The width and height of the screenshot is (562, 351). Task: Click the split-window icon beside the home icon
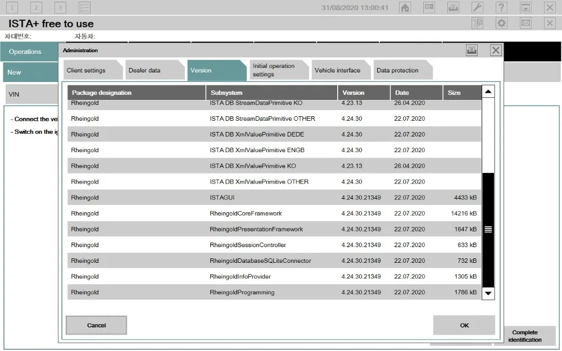click(x=429, y=7)
